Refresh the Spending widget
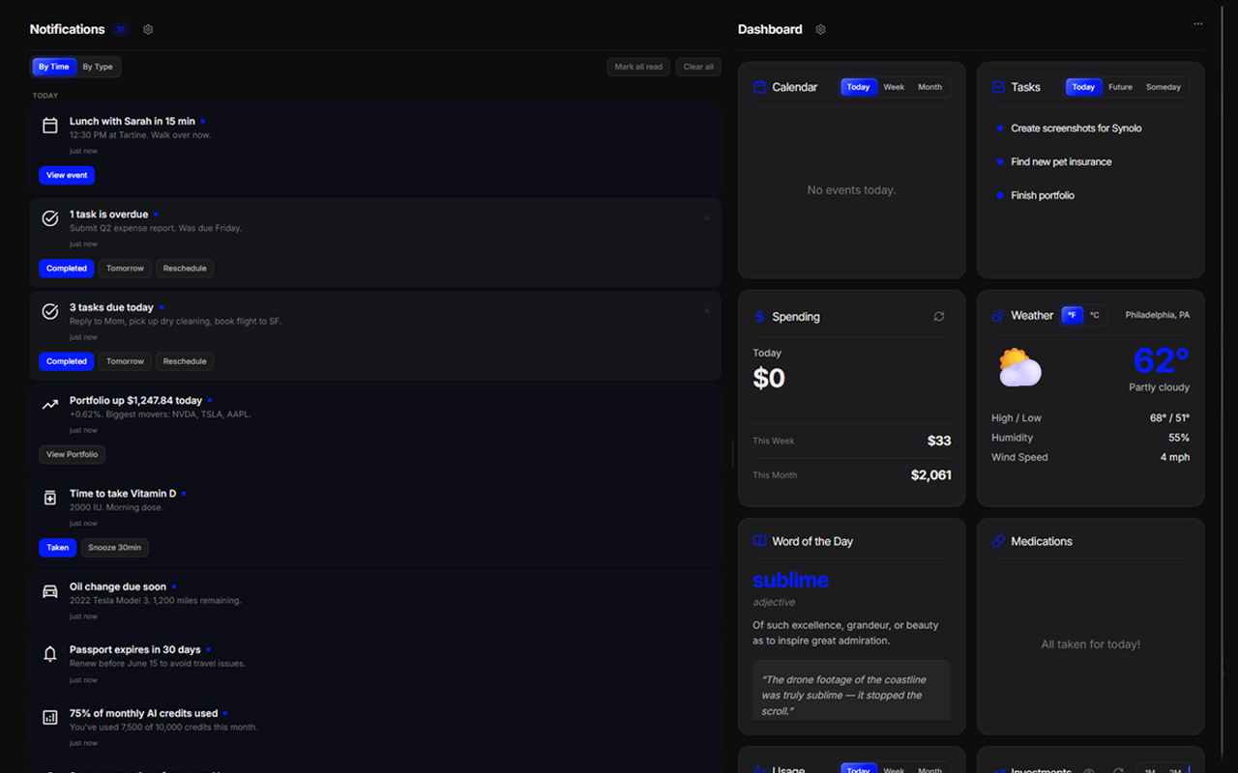 pyautogui.click(x=938, y=317)
